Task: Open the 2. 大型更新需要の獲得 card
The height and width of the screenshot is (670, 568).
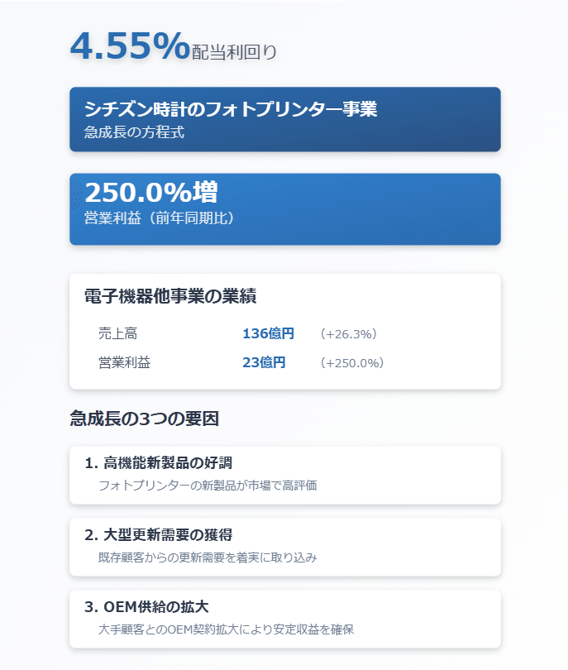Action: click(x=285, y=547)
